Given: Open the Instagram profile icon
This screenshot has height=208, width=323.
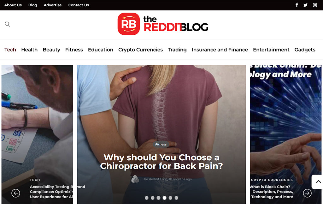Looking at the screenshot, I should [x=315, y=5].
